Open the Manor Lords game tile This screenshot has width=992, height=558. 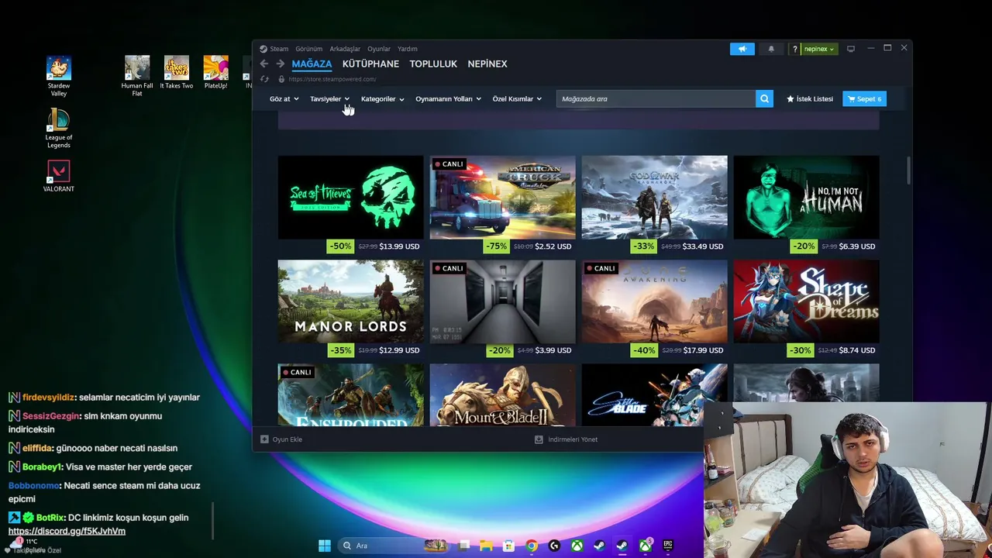tap(350, 301)
